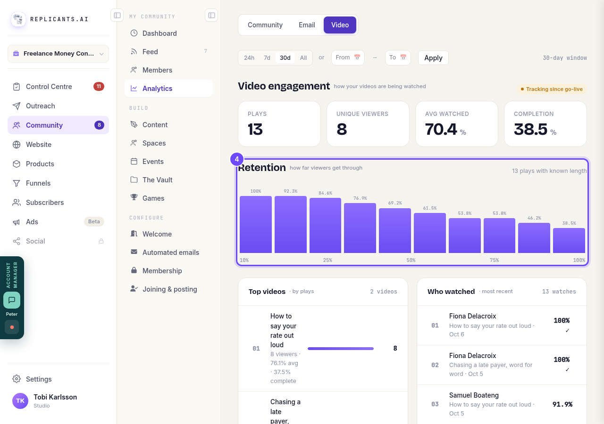Image resolution: width=604 pixels, height=424 pixels.
Task: Open Settings gear icon
Action: pyautogui.click(x=17, y=379)
